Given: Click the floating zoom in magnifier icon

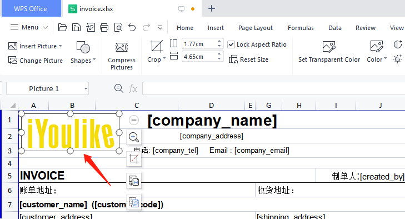Looking at the screenshot, I should point(134,137).
